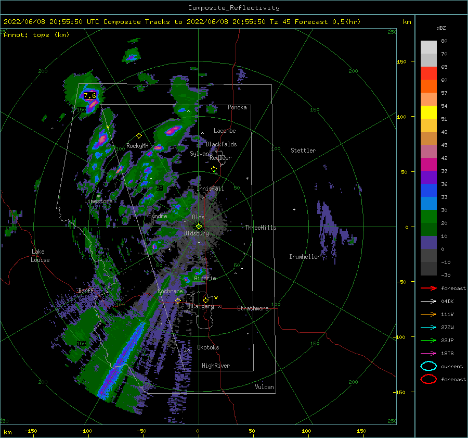Click the magenta 39-42 dBZ color swatch
468x438 pixels.
tap(428, 164)
